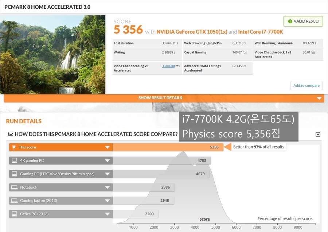Click the Test duration 33 min 31 s value
This screenshot has width=328, height=232.
pos(170,43)
